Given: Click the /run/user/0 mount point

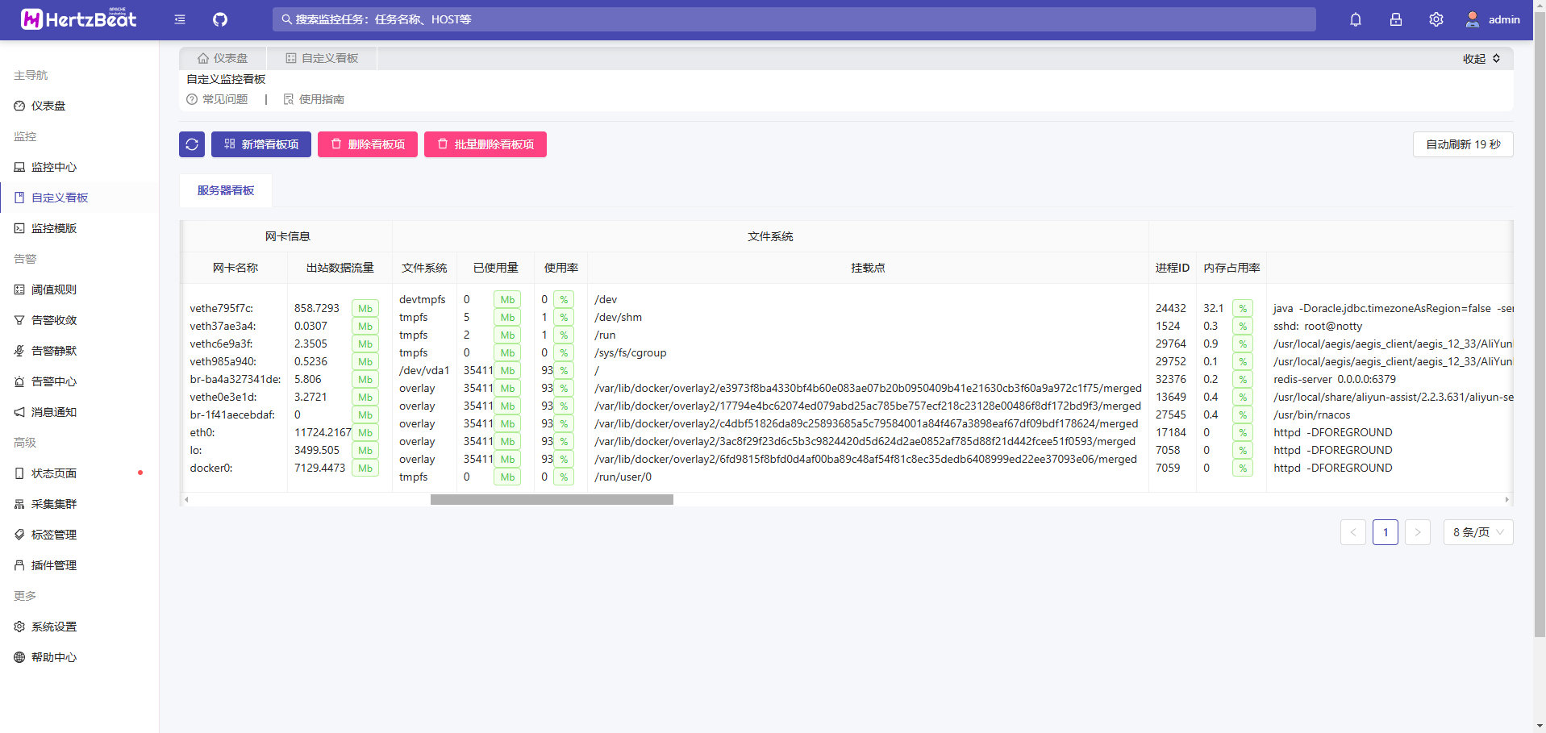Looking at the screenshot, I should (623, 477).
